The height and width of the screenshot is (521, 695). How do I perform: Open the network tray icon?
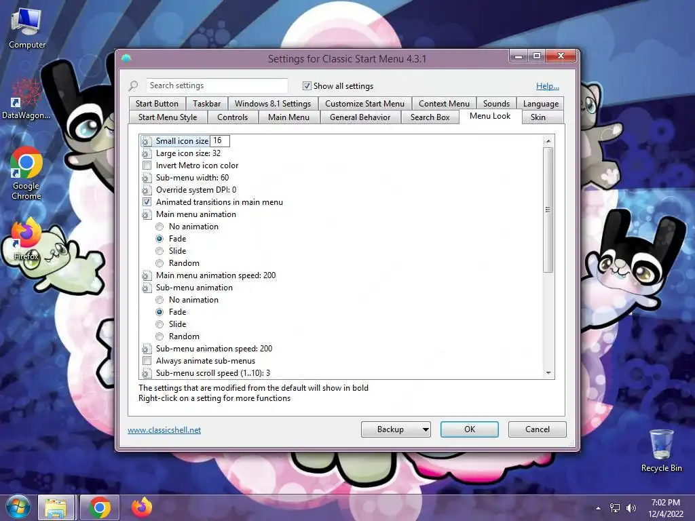[x=615, y=508]
